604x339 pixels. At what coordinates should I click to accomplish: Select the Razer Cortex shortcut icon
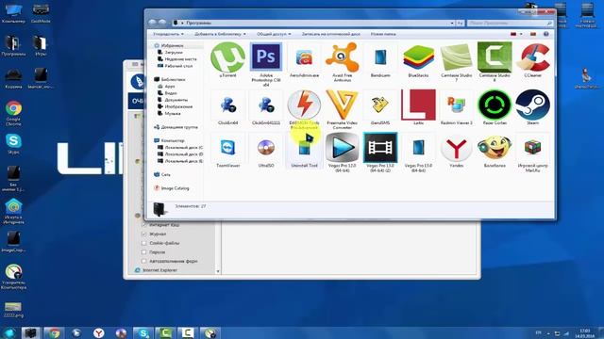[495, 105]
